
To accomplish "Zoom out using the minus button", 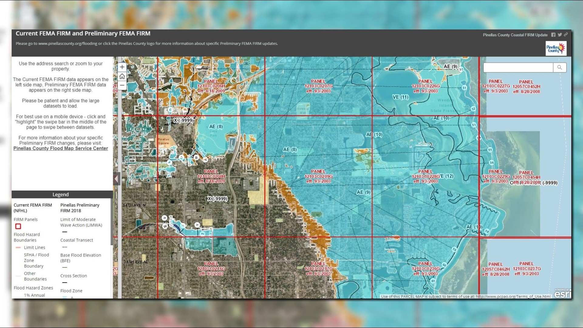I will click(x=122, y=86).
